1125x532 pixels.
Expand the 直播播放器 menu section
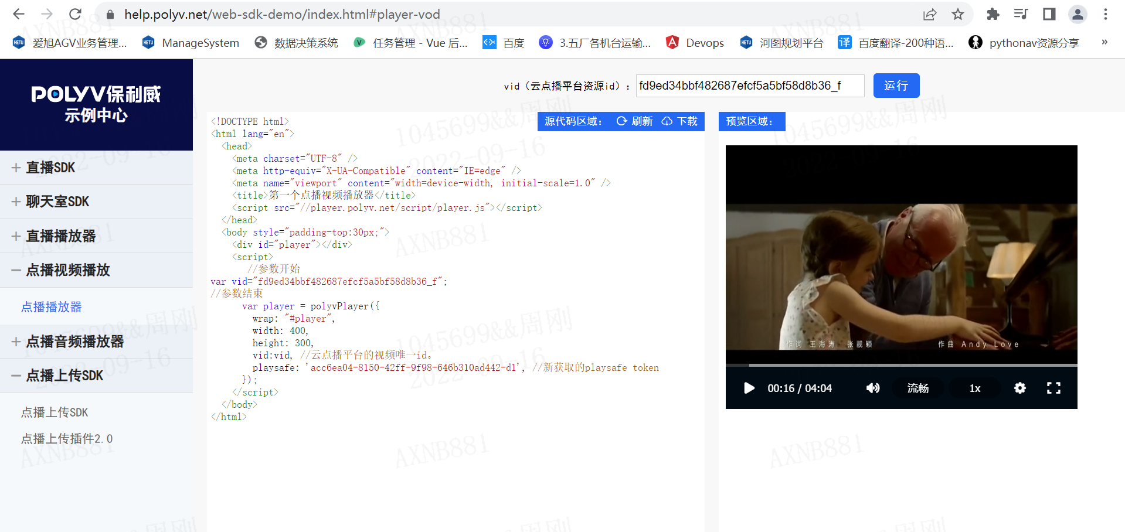click(96, 236)
